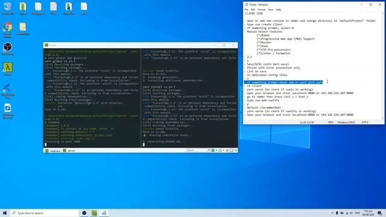Click the lock icon in Cmder status bar
Viewport: 386px width, 217px height.
click(227, 150)
